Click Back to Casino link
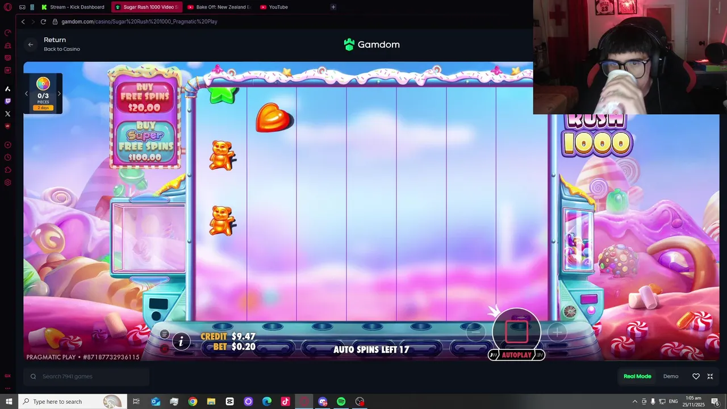727x409 pixels. [x=62, y=49]
